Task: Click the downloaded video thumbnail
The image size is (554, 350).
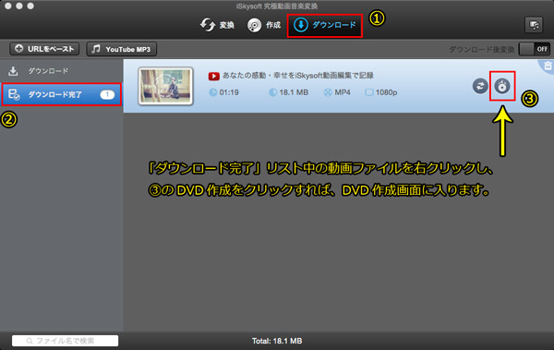Action: coord(165,86)
